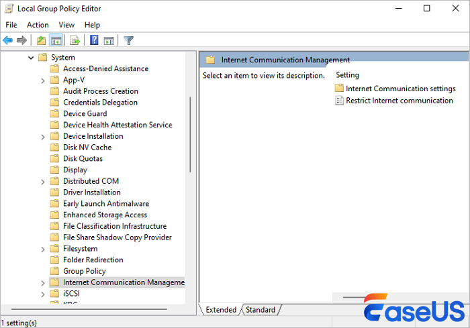Click the Export List toolbar icon
The image size is (470, 328).
[x=75, y=40]
